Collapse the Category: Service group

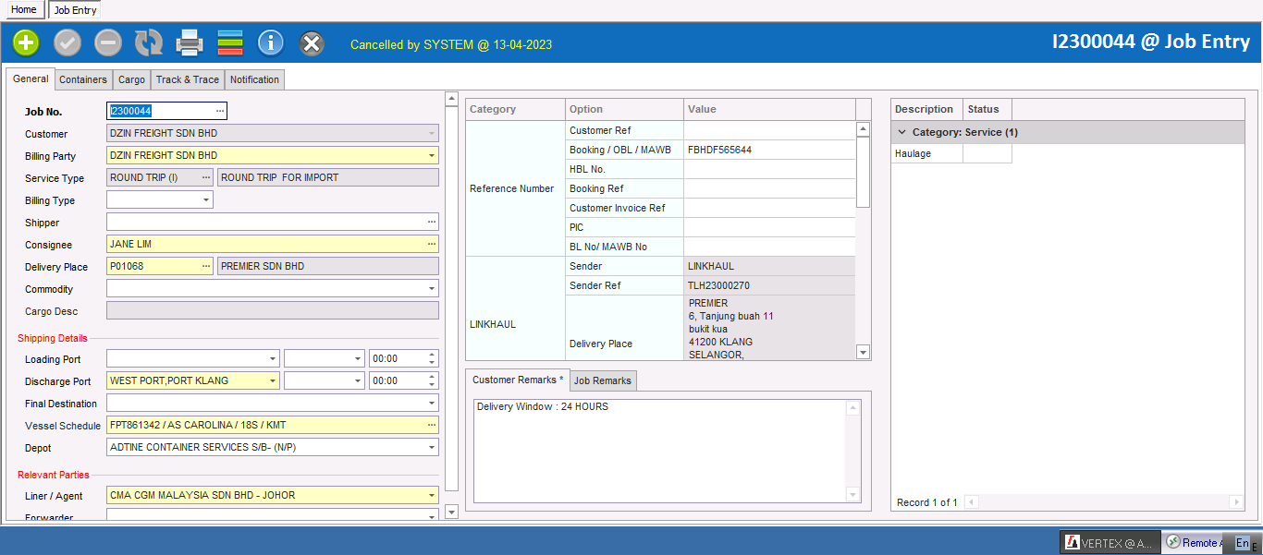(902, 132)
